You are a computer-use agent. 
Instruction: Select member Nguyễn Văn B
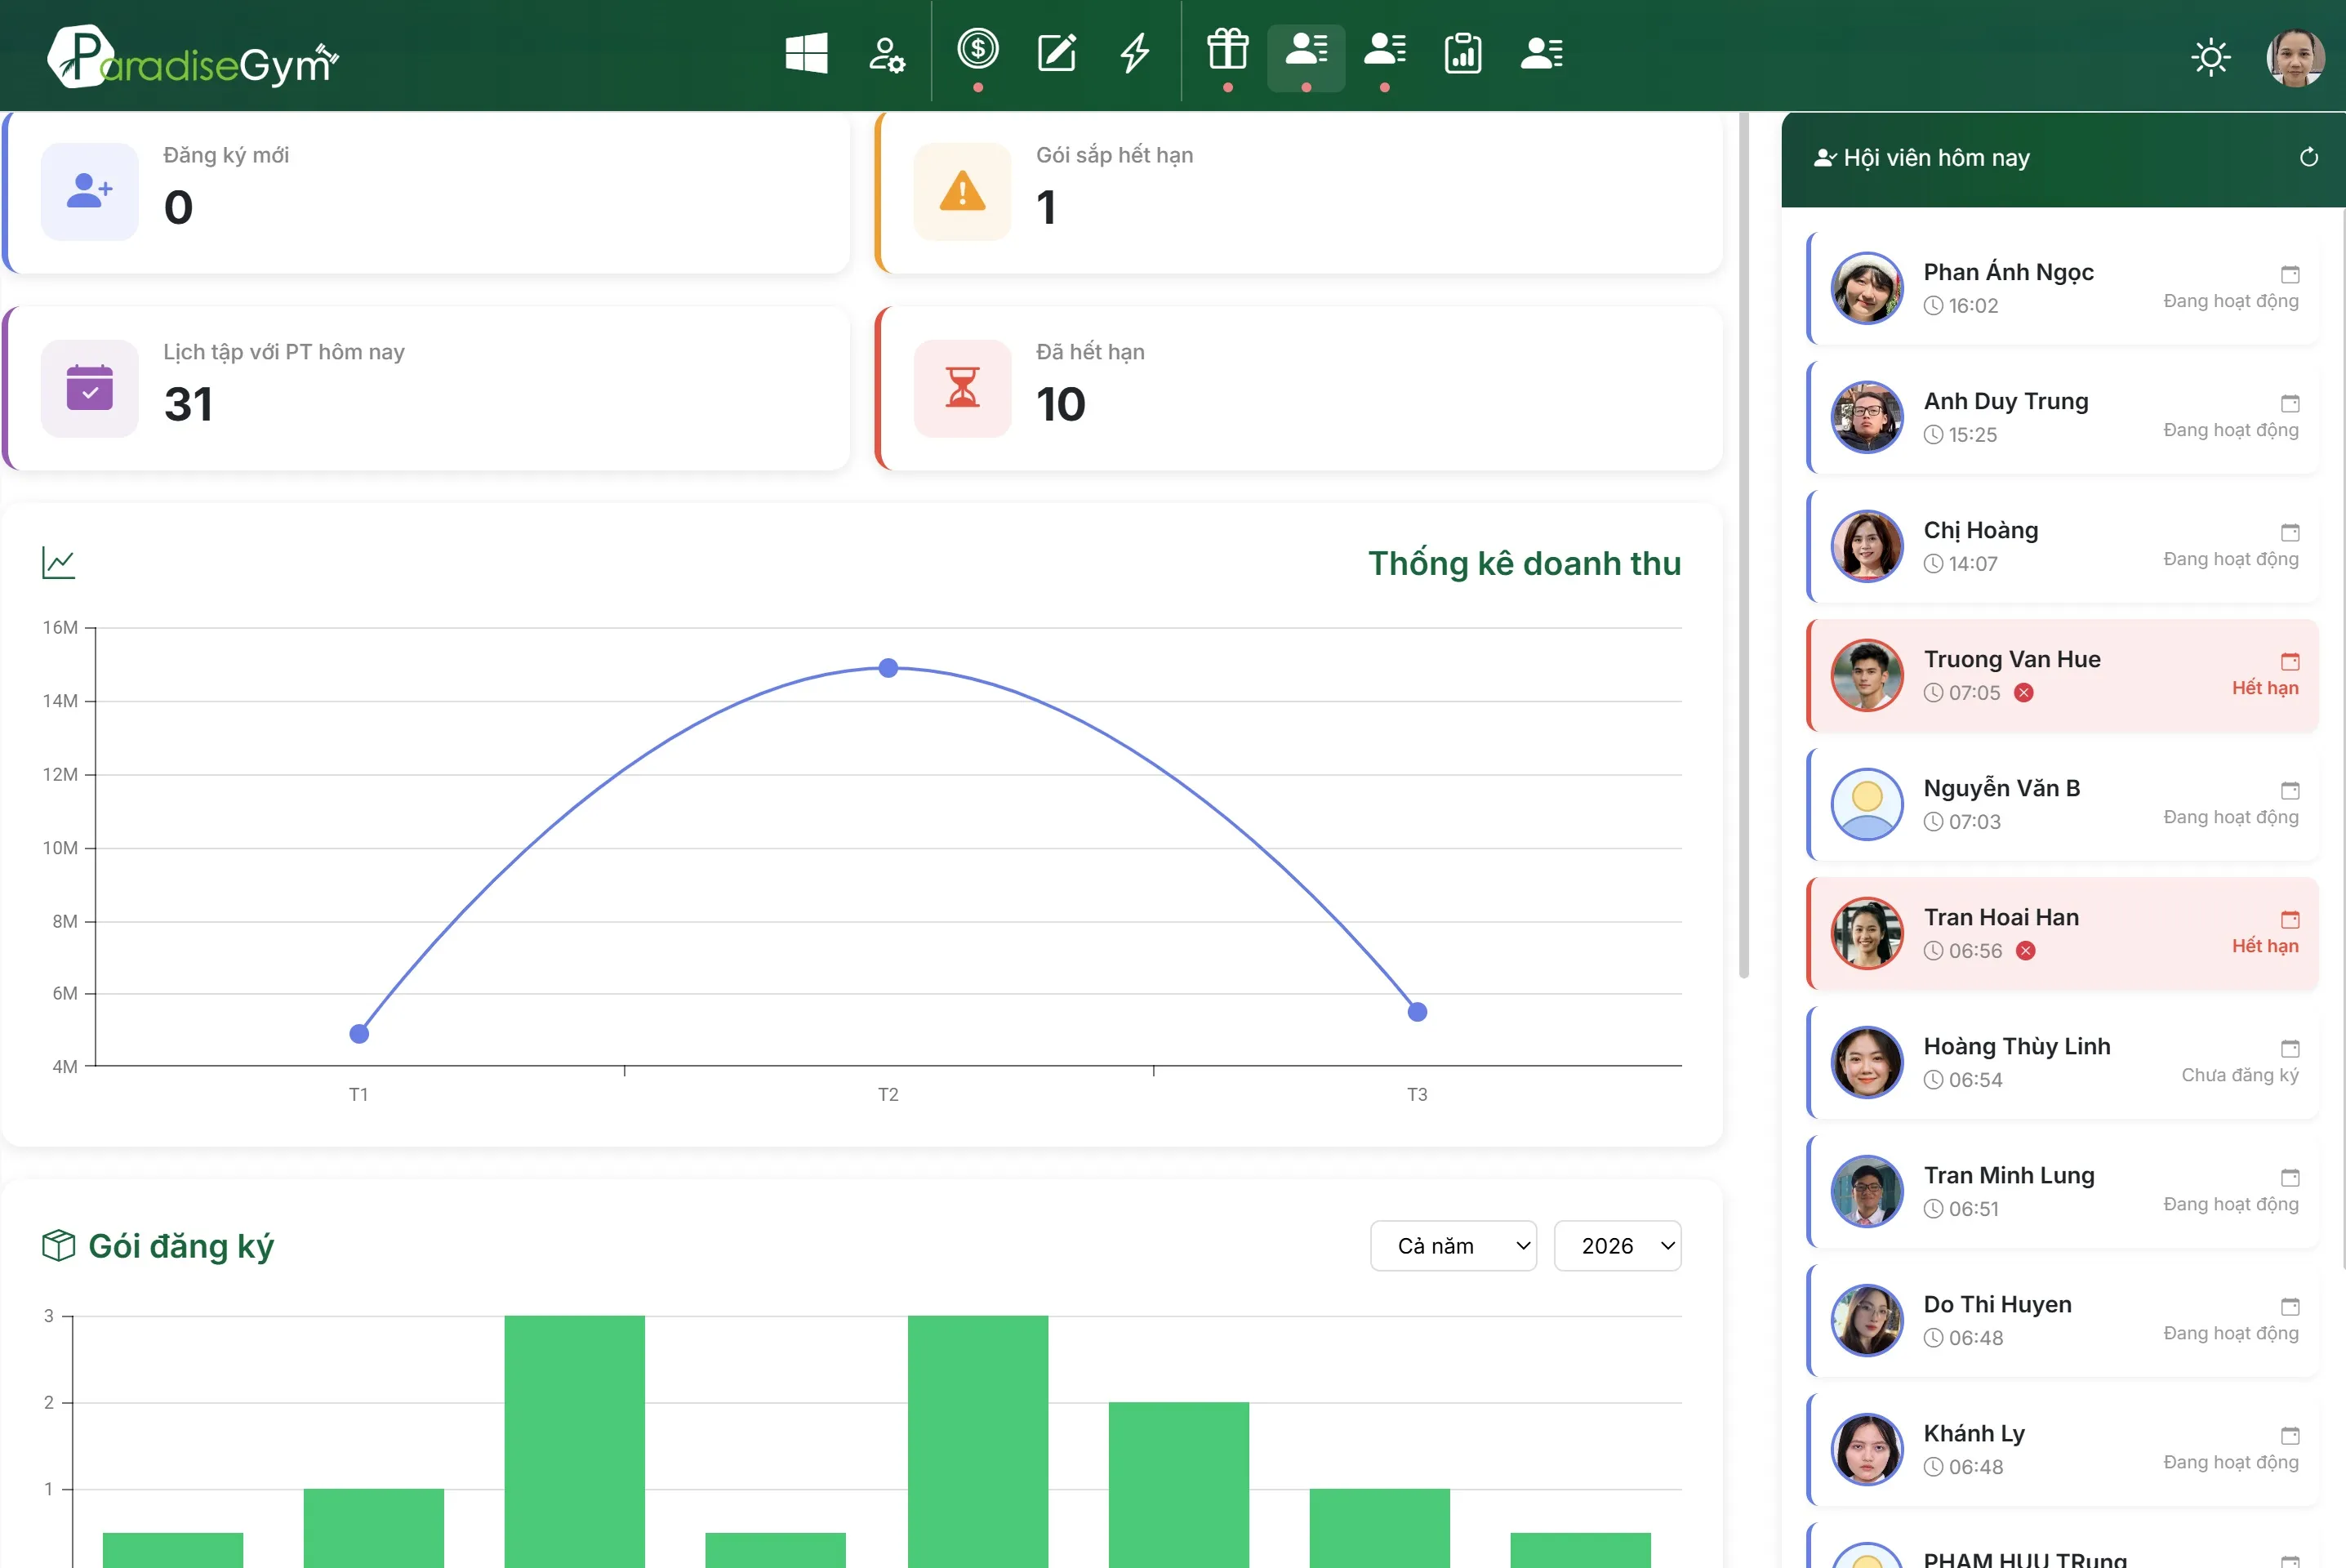[2062, 804]
